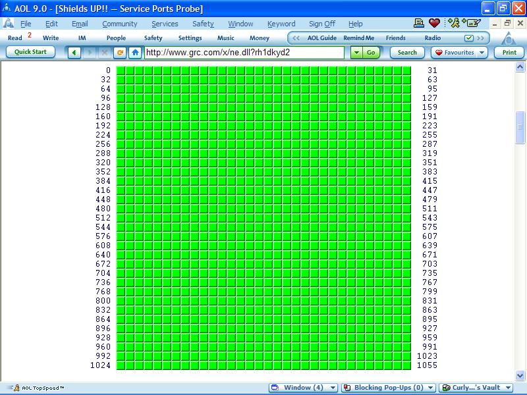Image resolution: width=527 pixels, height=395 pixels.
Task: Click the AOL logo at menu bar left
Action: [x=8, y=23]
